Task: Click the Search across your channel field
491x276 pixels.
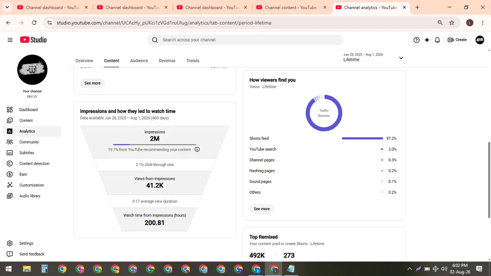Action: coord(245,40)
